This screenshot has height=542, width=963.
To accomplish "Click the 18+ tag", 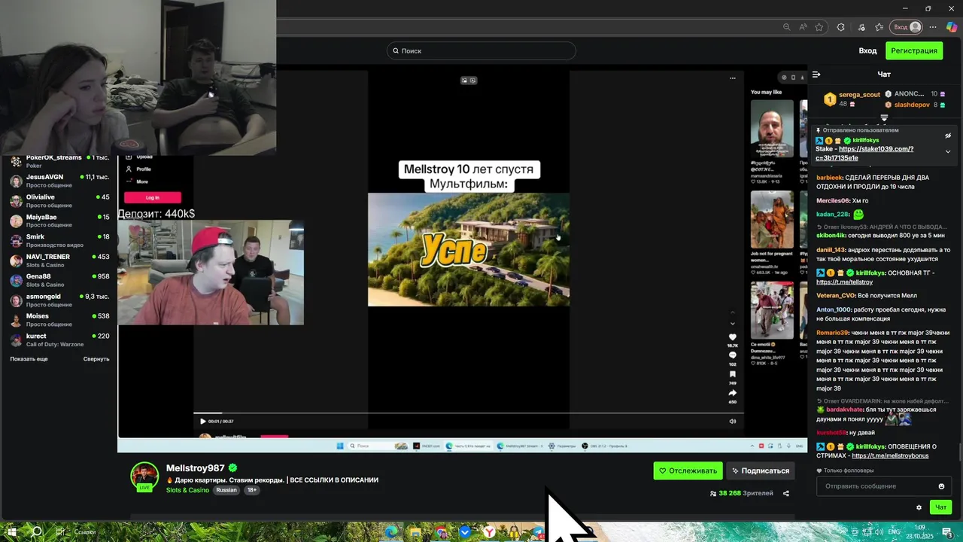I will tap(251, 490).
